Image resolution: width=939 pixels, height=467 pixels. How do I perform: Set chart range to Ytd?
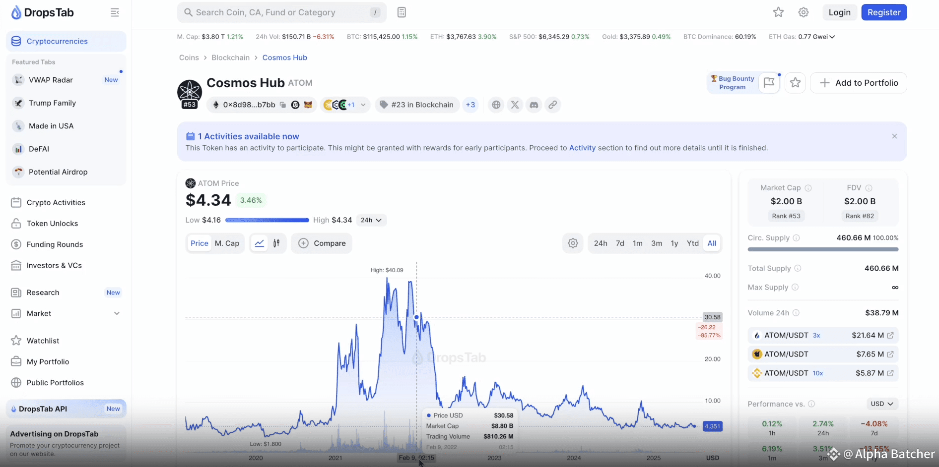pyautogui.click(x=693, y=243)
